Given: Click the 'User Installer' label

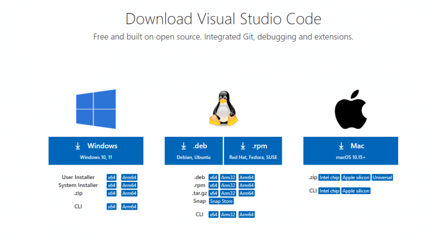Looking at the screenshot, I should click(78, 177).
